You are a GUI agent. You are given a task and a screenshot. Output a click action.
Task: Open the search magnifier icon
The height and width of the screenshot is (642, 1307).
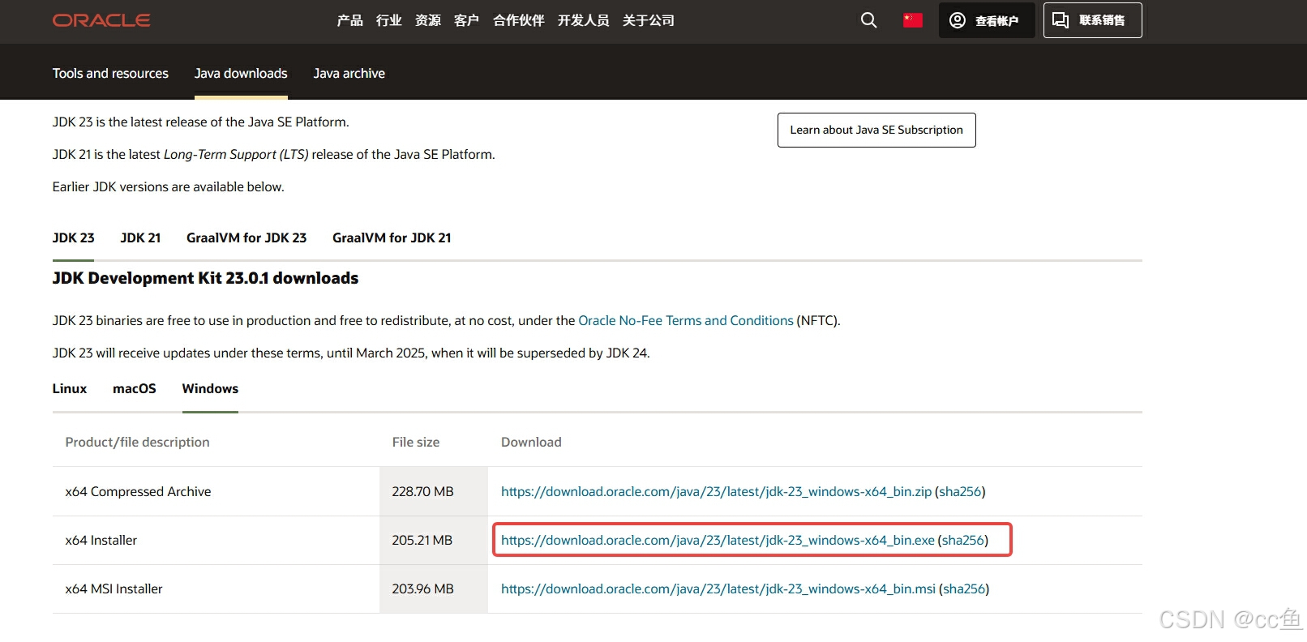point(868,20)
